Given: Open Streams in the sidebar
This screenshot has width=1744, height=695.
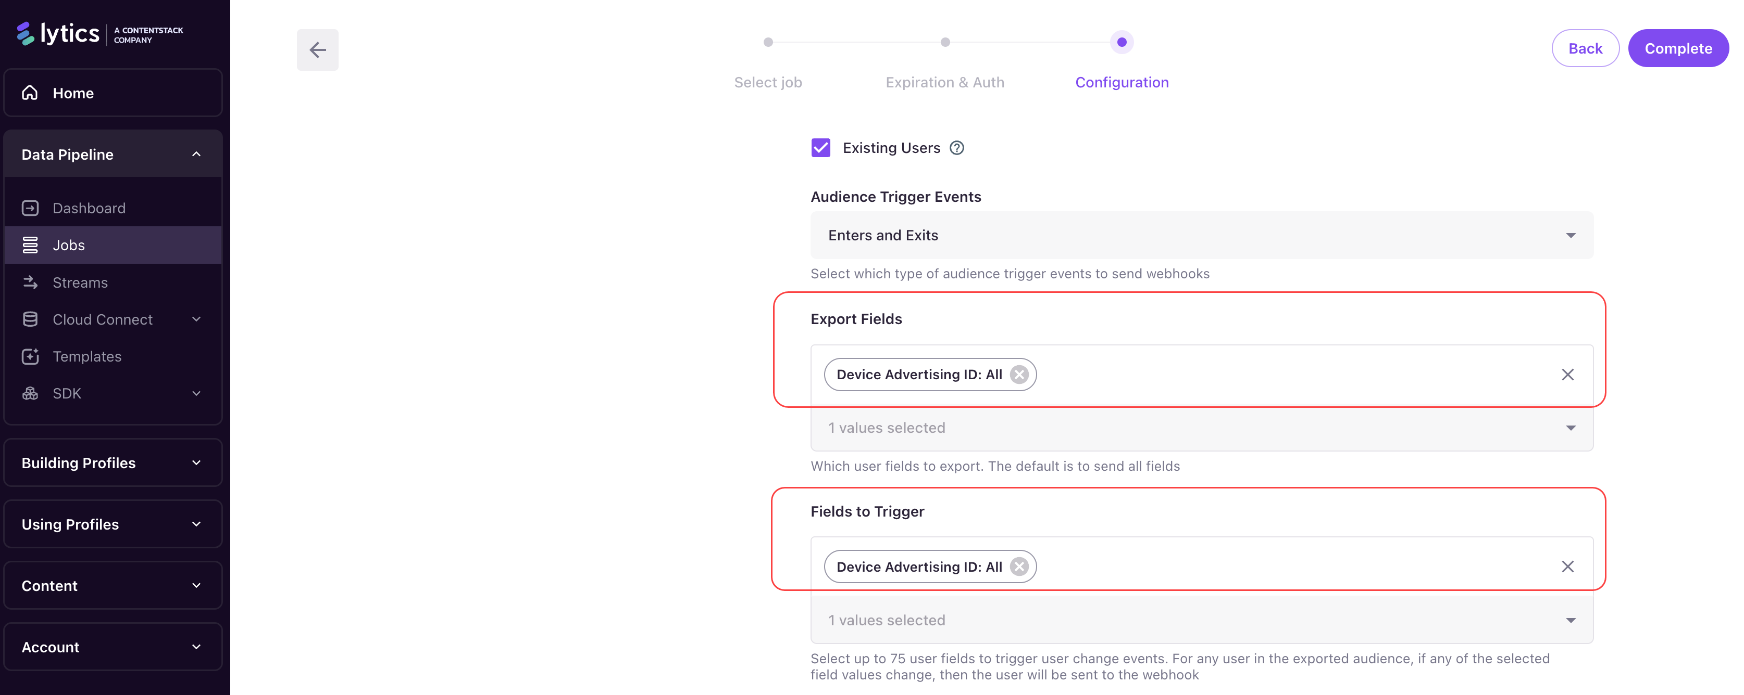Looking at the screenshot, I should pos(80,282).
